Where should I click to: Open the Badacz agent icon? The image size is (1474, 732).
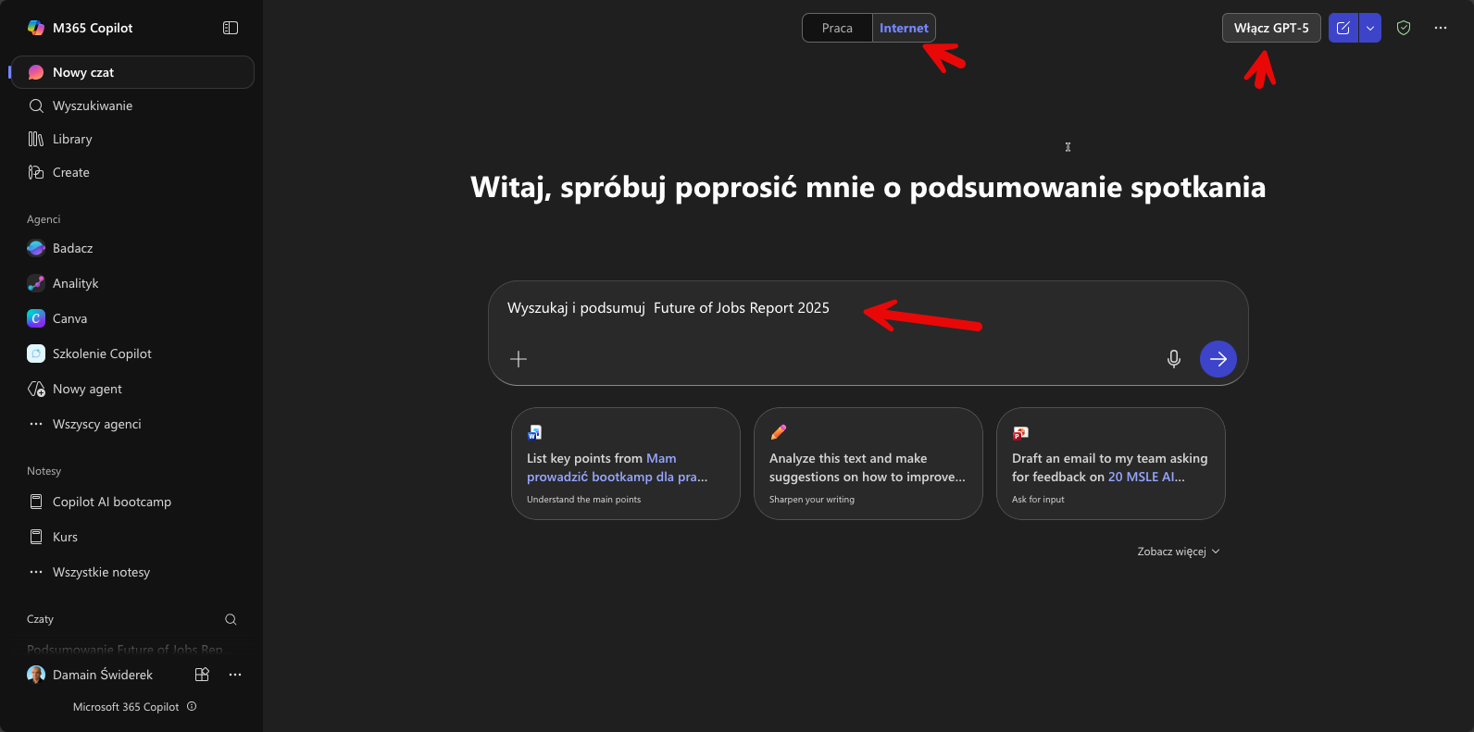36,248
